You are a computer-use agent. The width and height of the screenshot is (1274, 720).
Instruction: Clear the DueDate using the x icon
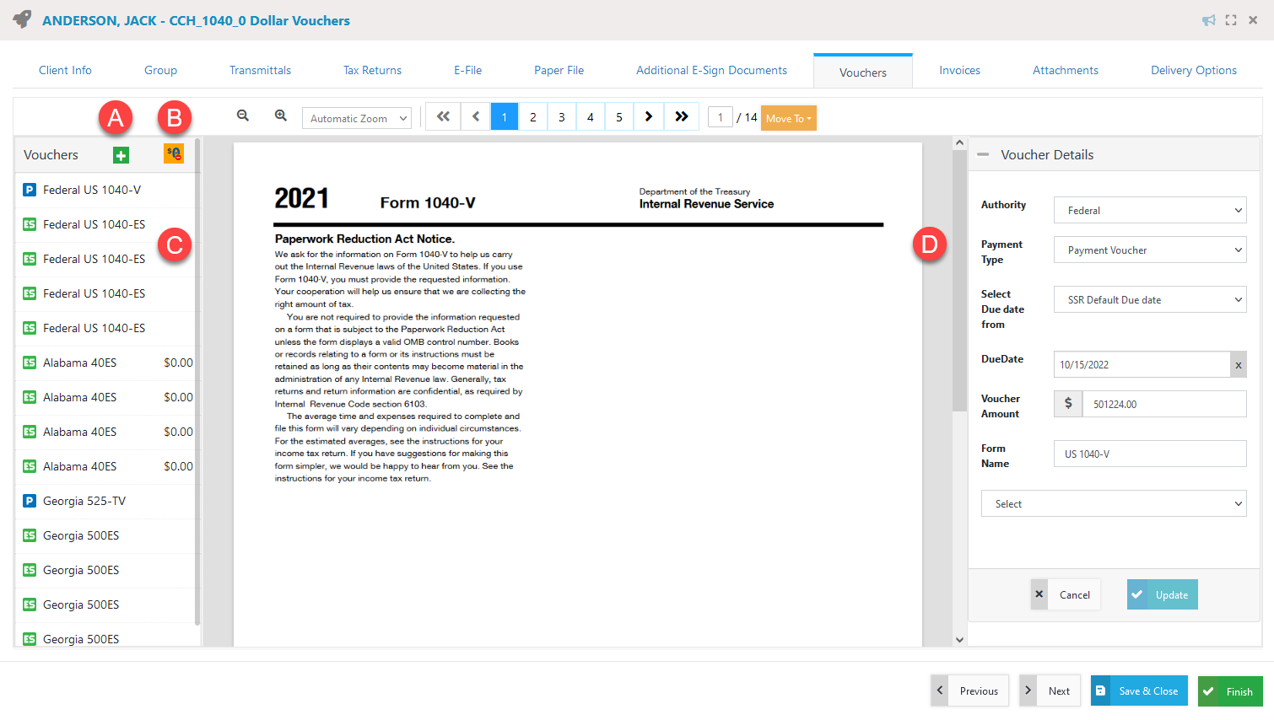(x=1238, y=364)
